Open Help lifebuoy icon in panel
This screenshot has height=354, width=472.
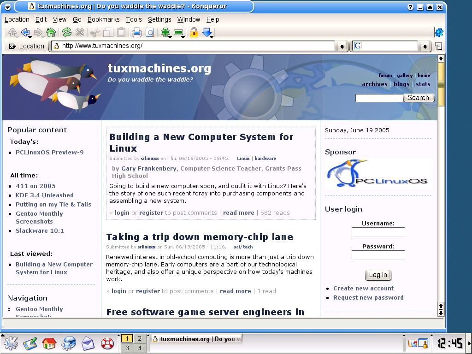107,343
